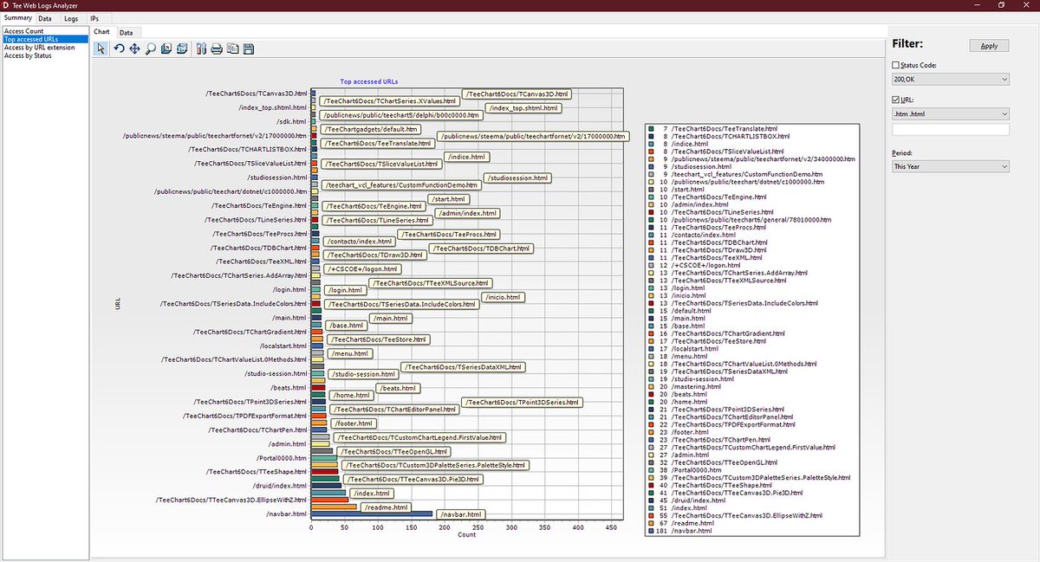This screenshot has height=562, width=1040.
Task: Click the /menu.html bar label
Action: [348, 353]
